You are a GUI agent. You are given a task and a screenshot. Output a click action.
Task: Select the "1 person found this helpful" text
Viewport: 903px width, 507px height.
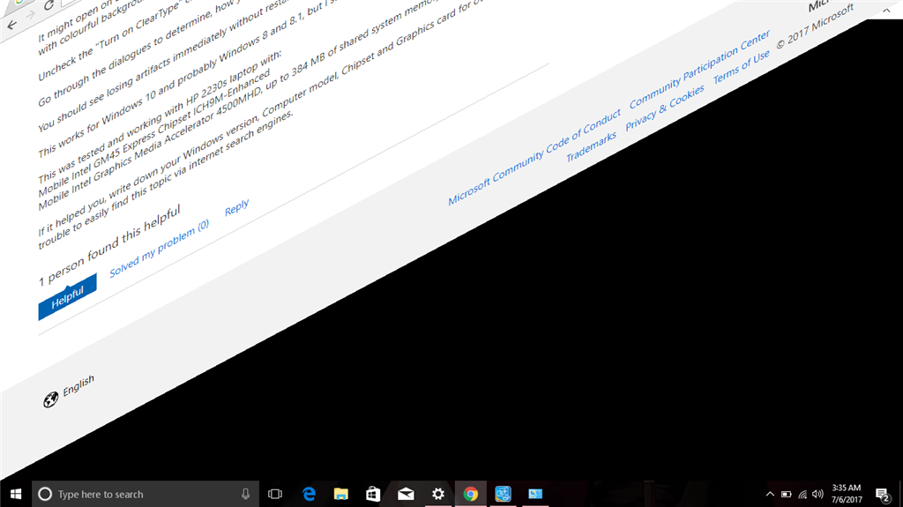pos(109,245)
